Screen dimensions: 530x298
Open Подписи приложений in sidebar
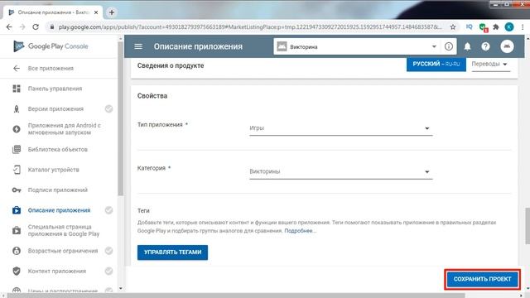[x=57, y=190]
